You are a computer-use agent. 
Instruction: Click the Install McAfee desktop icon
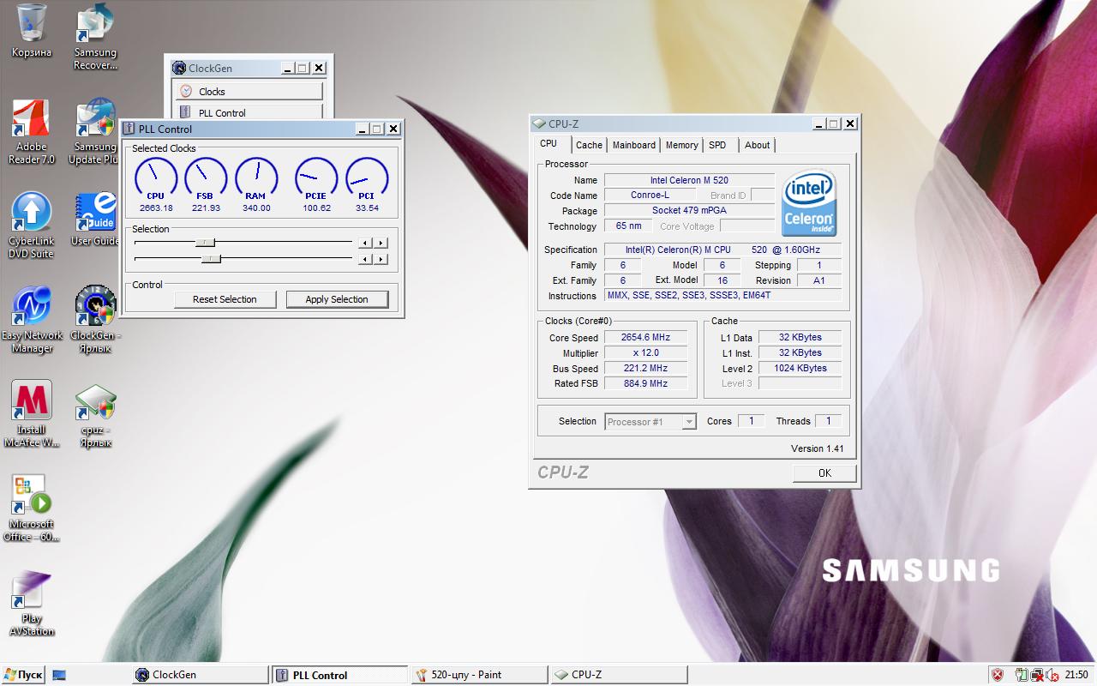pos(32,413)
